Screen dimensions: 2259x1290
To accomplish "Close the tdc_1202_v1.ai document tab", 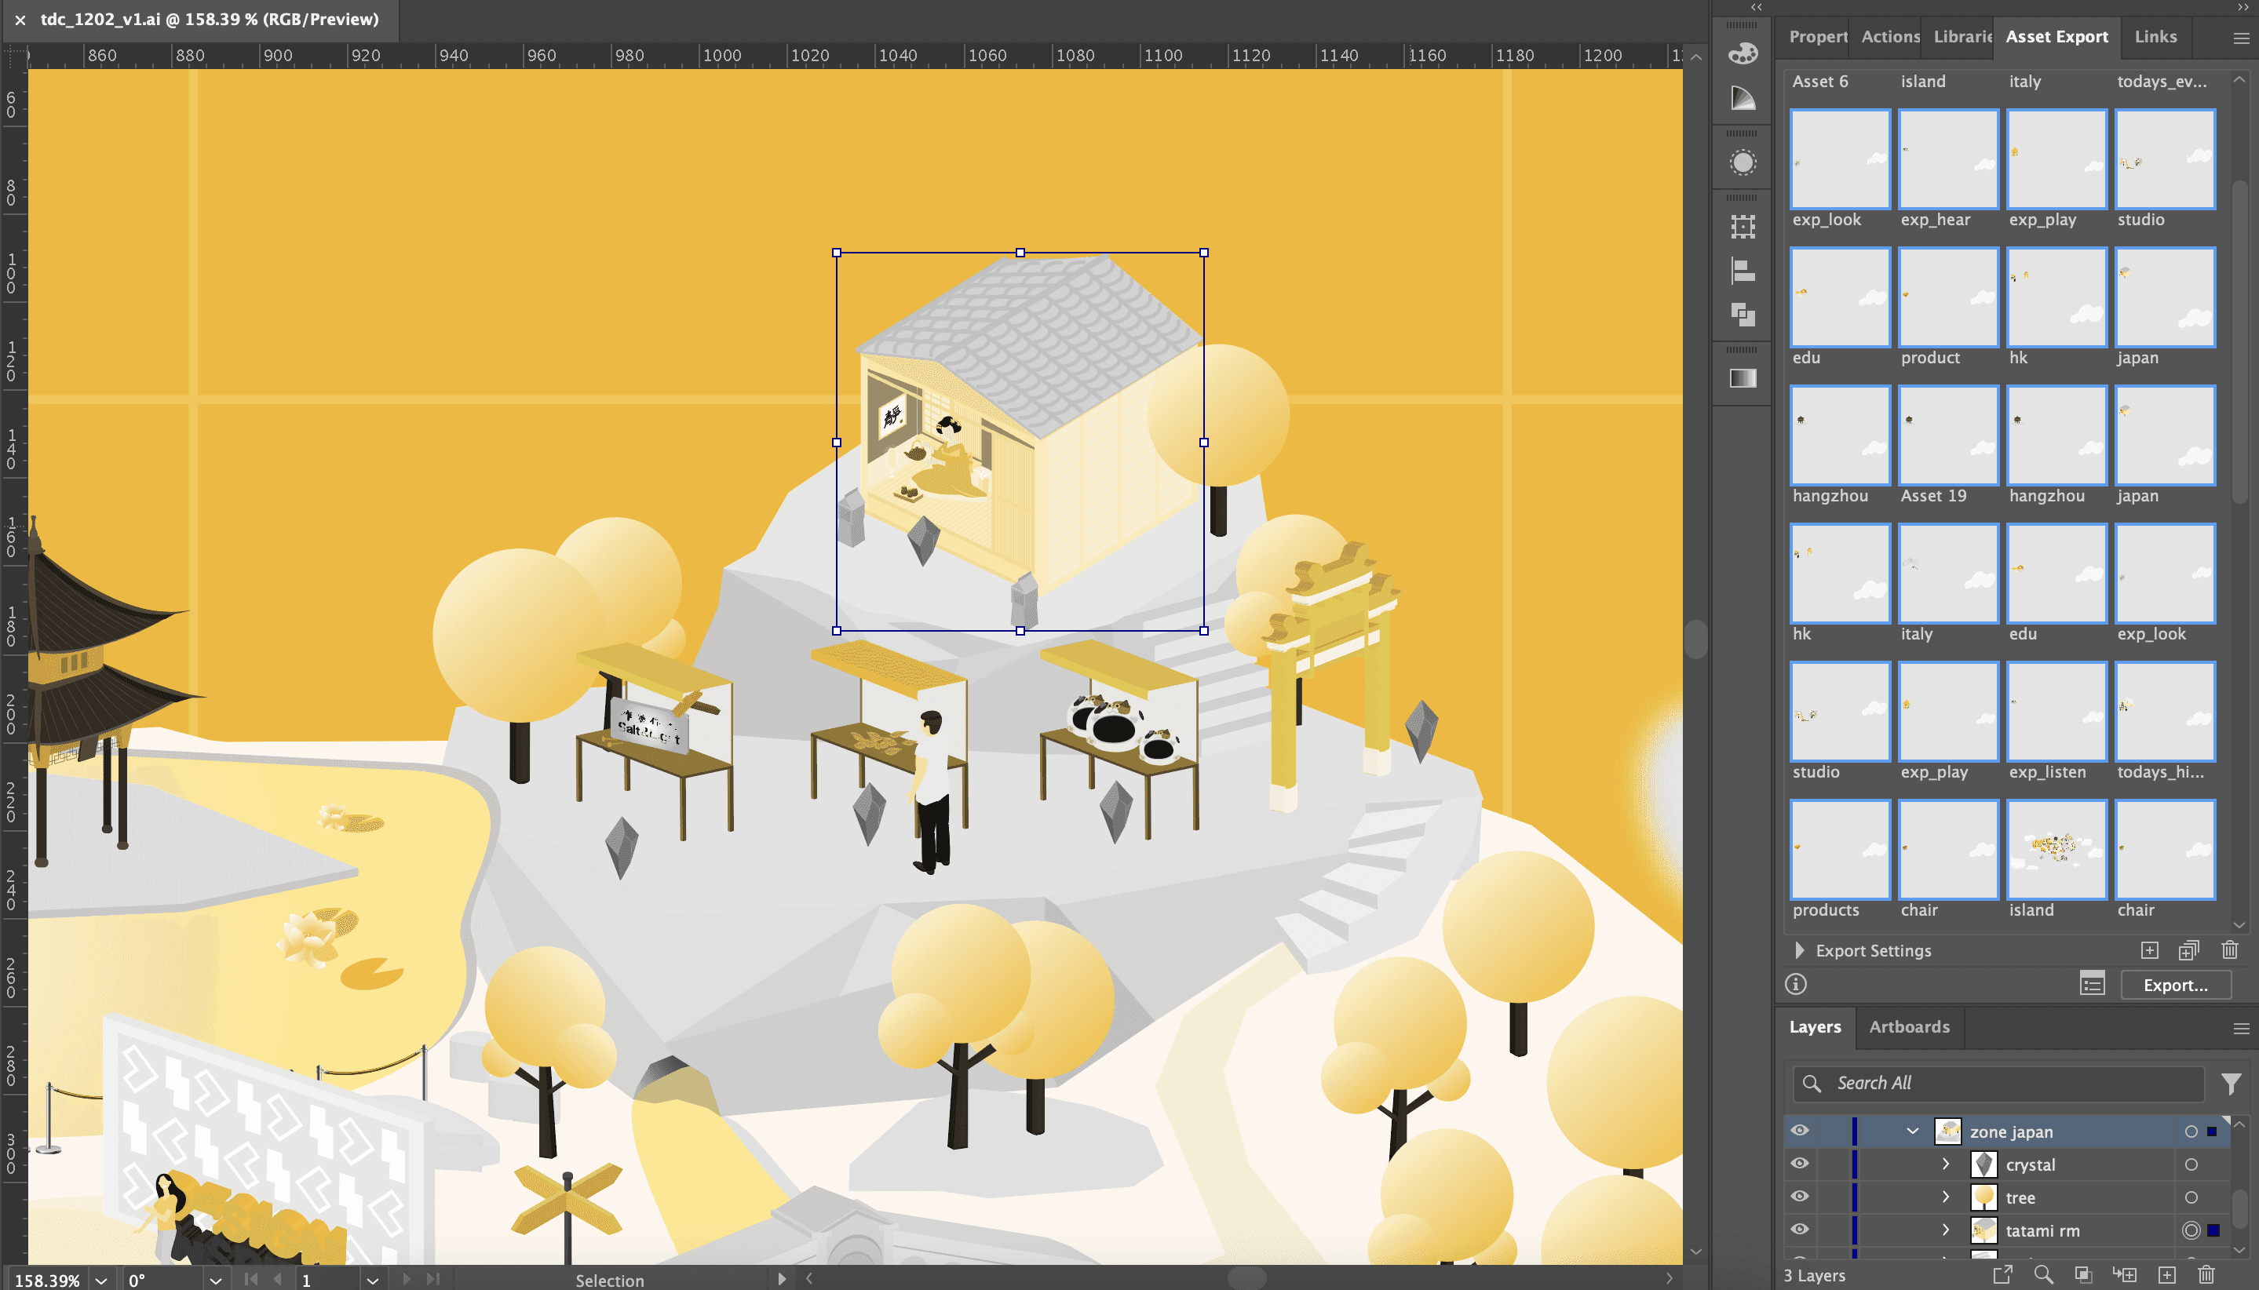I will point(20,20).
